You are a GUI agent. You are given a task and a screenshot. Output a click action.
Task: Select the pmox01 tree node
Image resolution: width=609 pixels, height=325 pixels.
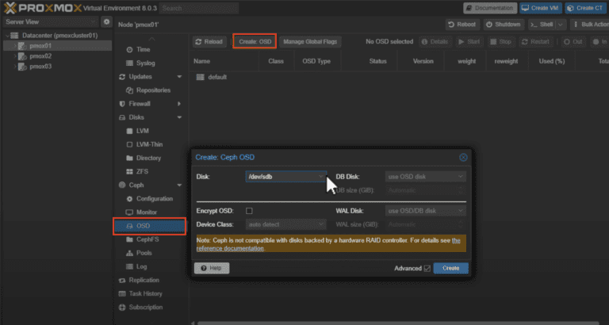(x=57, y=46)
